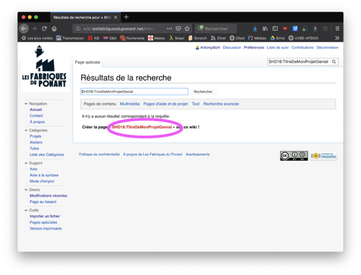Click the Powered by MediaWiki badge
361x275 pixels.
coord(324,156)
